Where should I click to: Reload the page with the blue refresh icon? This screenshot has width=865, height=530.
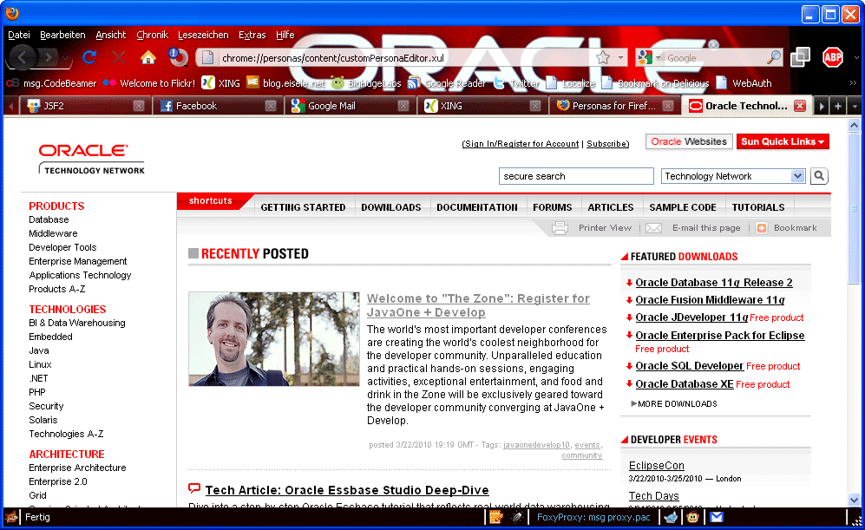[89, 56]
